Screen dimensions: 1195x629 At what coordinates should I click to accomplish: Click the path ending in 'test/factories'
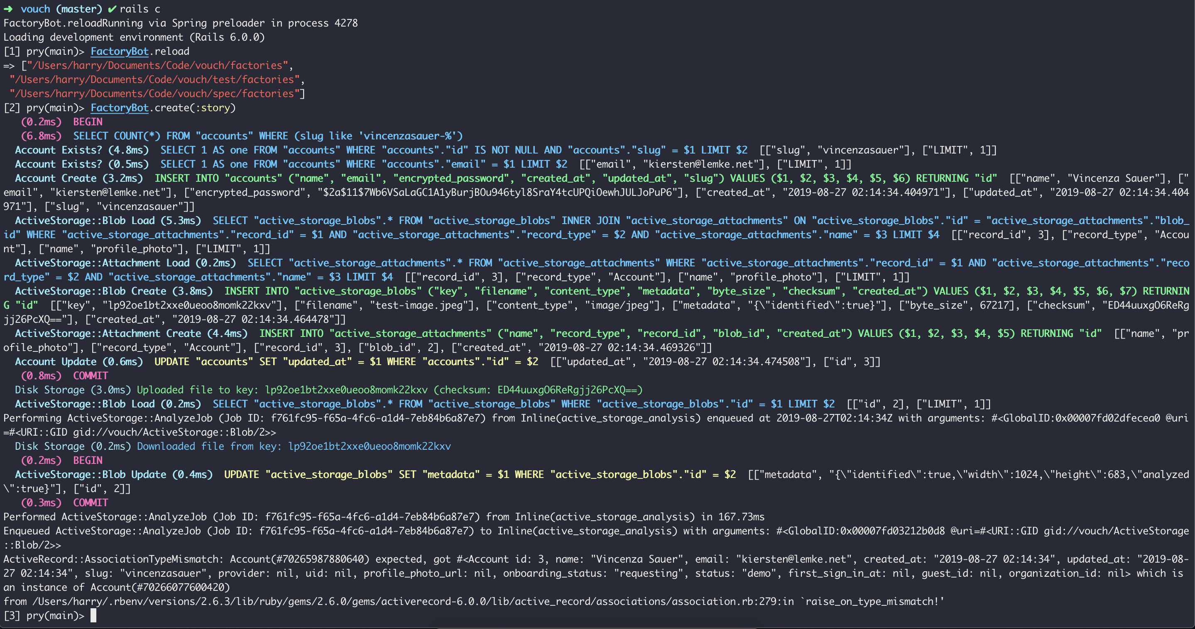155,79
